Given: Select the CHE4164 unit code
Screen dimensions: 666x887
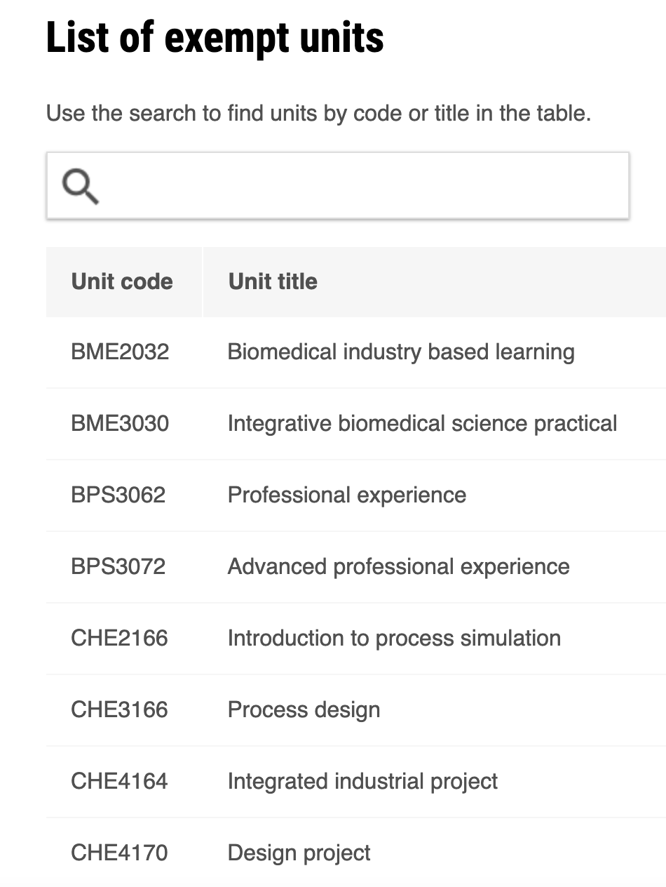Looking at the screenshot, I should [x=119, y=781].
